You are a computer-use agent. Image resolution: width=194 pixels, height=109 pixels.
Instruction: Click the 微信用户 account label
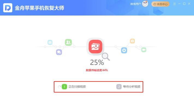(136, 4)
